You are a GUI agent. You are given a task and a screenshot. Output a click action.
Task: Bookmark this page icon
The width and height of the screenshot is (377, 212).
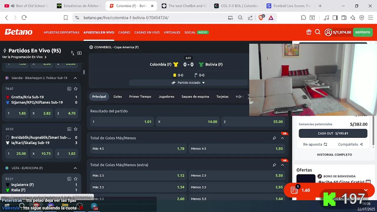pyautogui.click(x=66, y=18)
